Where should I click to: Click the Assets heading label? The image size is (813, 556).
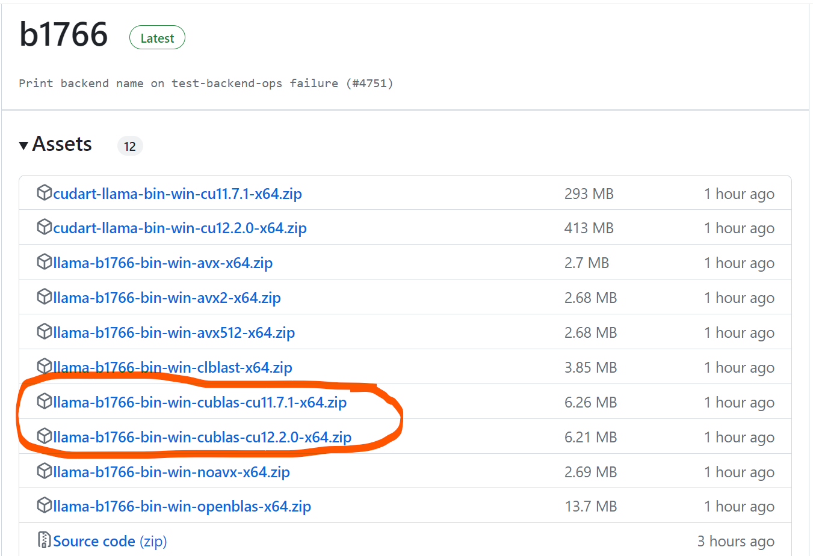tap(62, 144)
